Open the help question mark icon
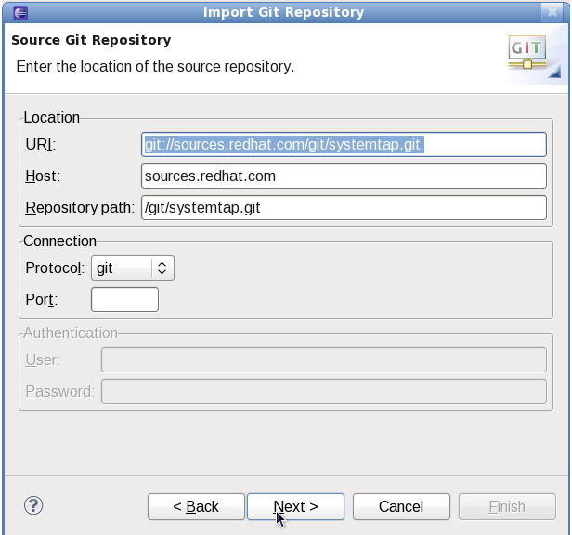 pyautogui.click(x=33, y=506)
